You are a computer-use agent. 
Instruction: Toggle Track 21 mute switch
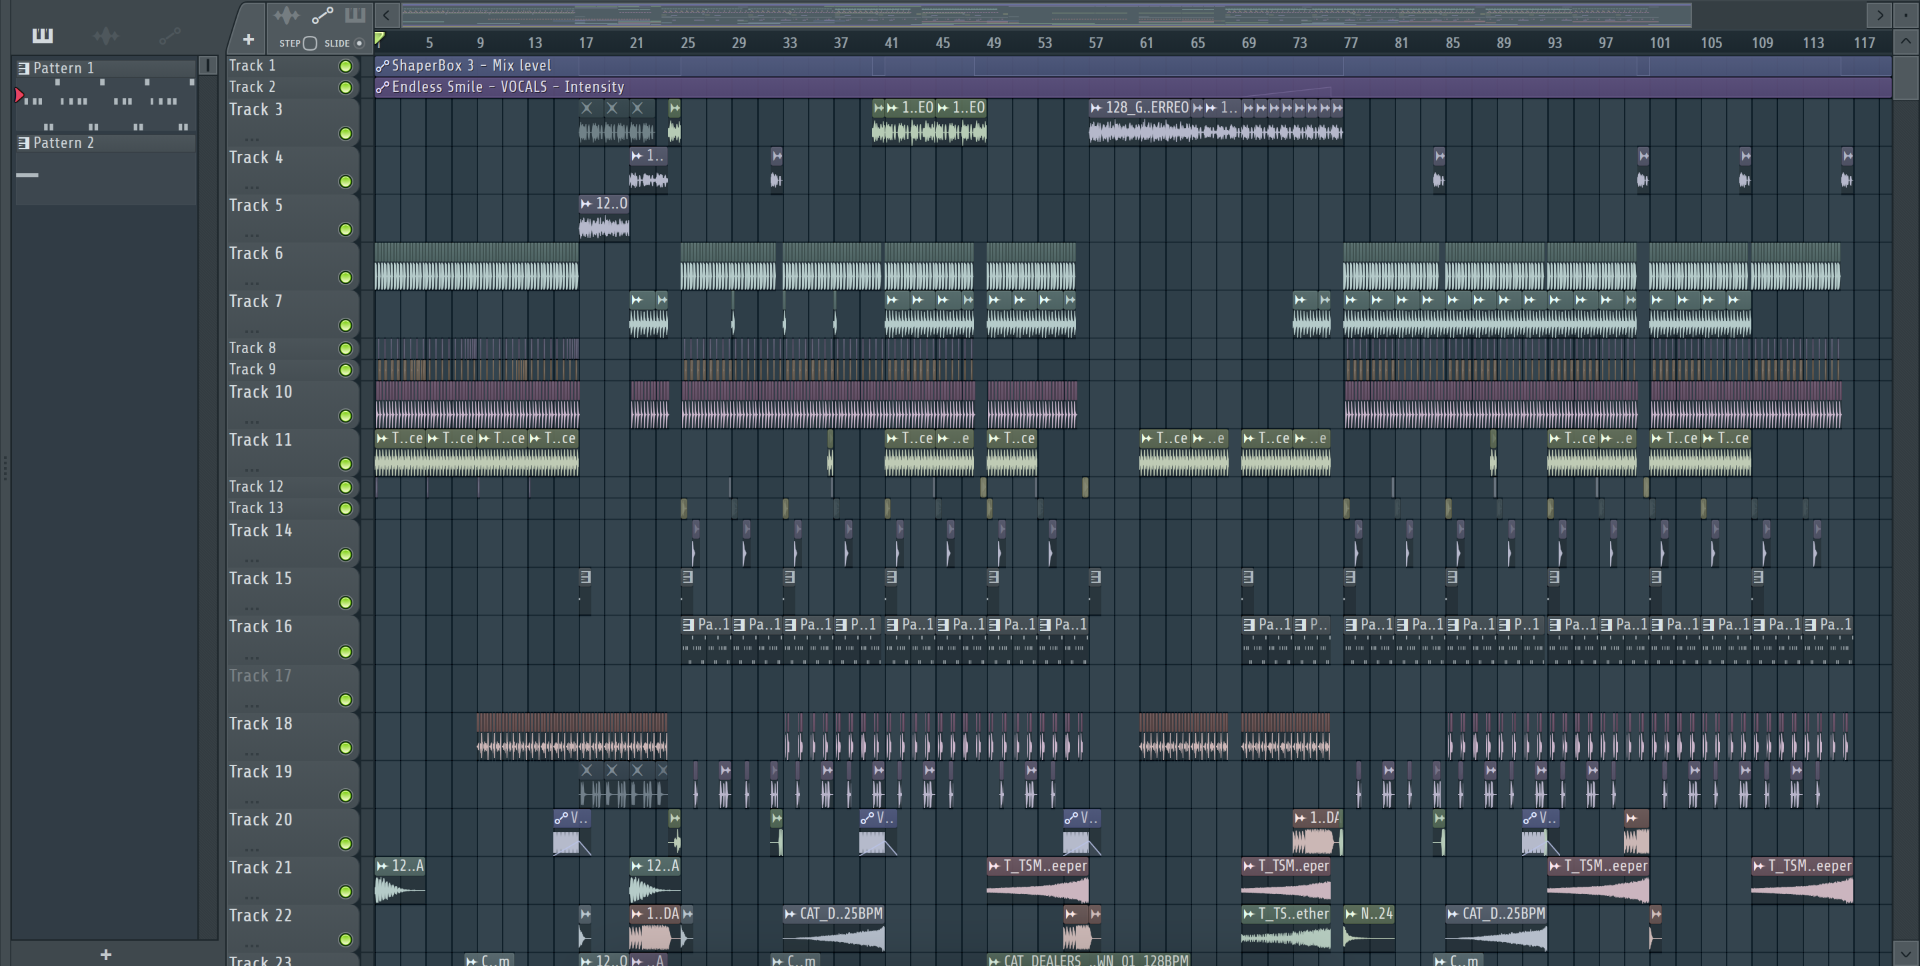[x=345, y=891]
